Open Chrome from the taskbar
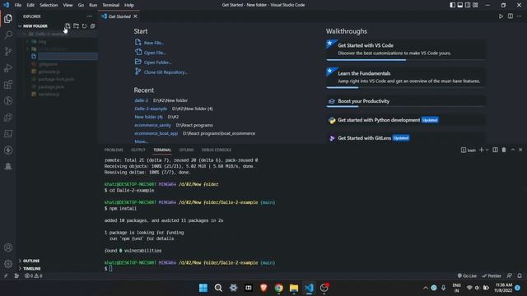 [278, 288]
